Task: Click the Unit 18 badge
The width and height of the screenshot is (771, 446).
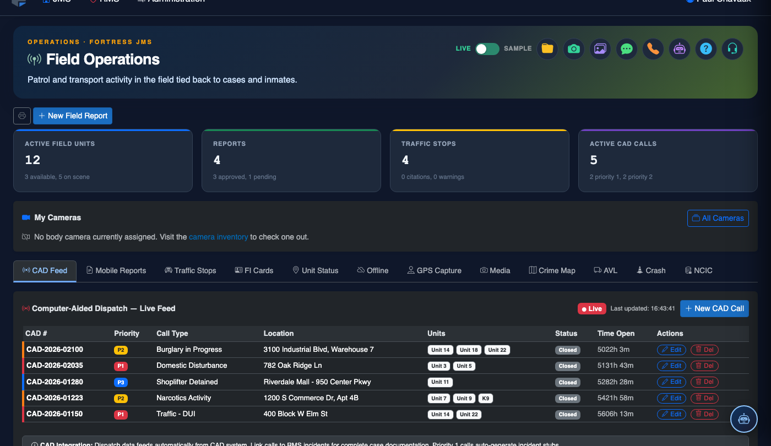Action: pyautogui.click(x=469, y=350)
